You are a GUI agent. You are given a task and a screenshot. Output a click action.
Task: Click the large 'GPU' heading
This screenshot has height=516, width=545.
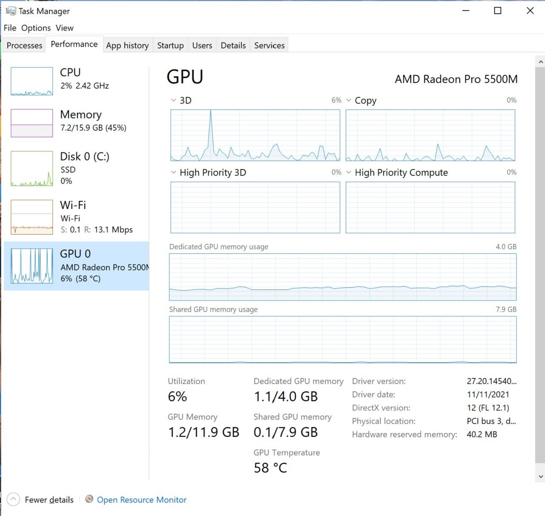pyautogui.click(x=185, y=77)
